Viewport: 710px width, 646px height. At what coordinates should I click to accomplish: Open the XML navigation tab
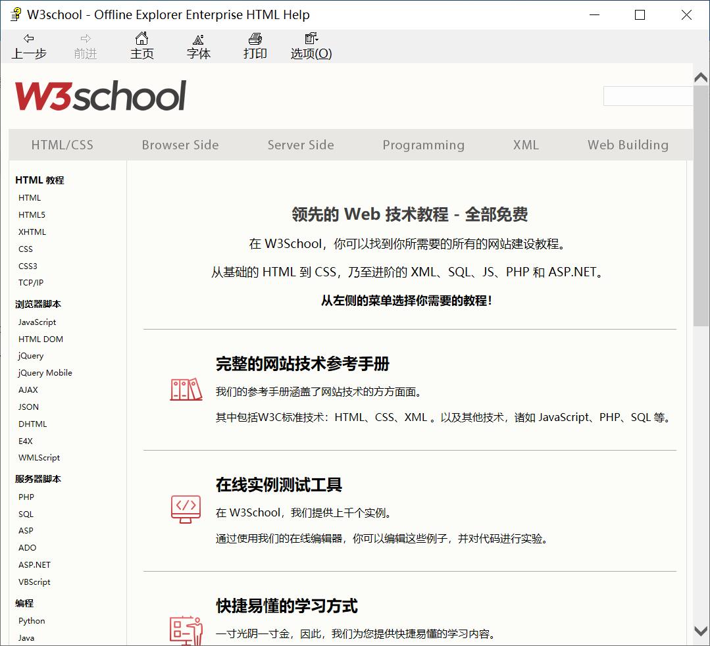click(526, 145)
